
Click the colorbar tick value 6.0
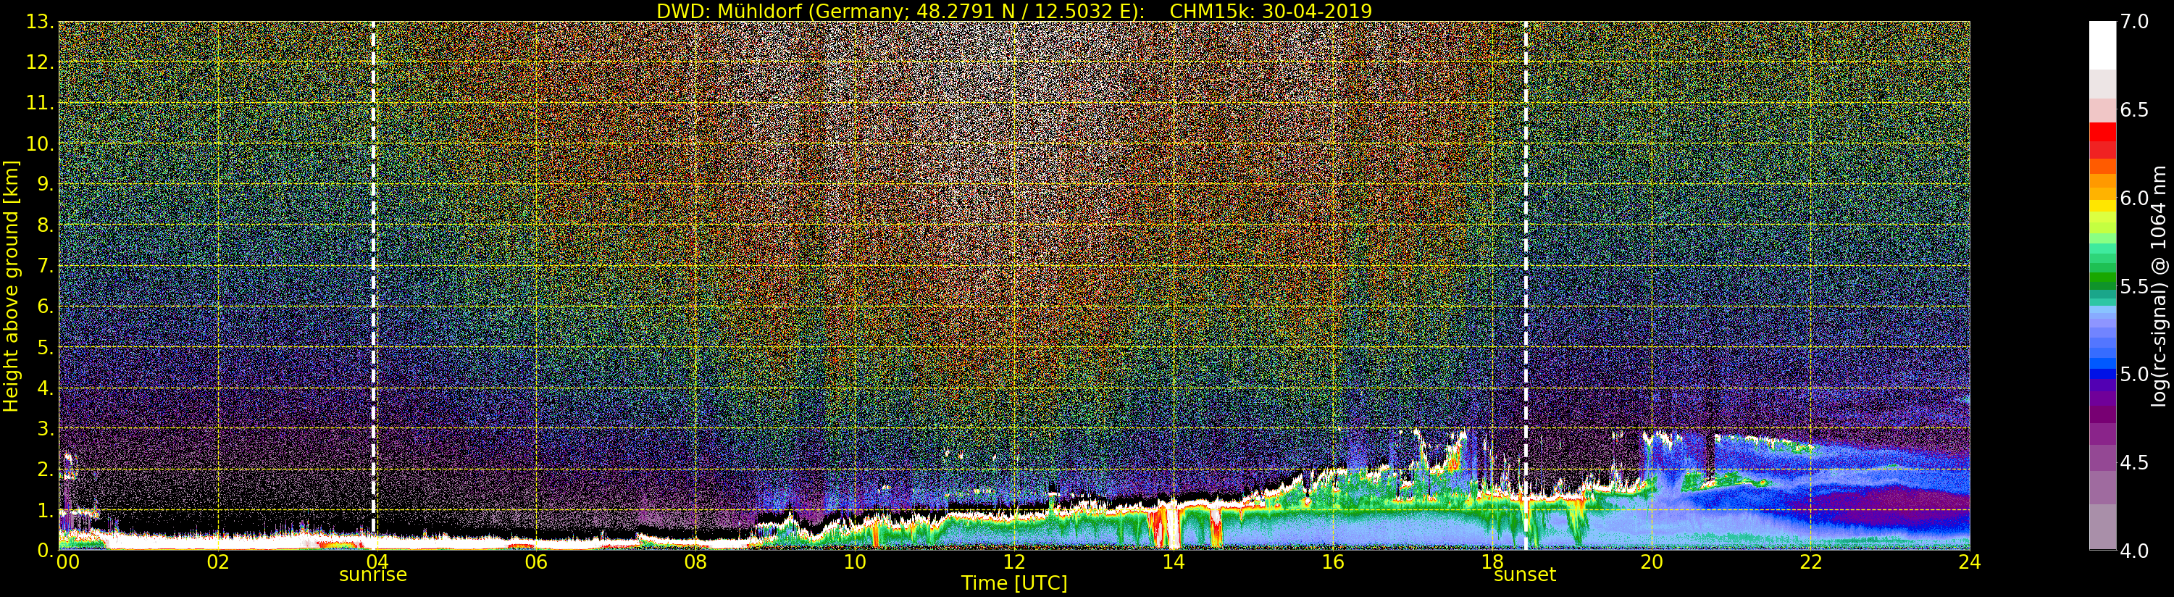pyautogui.click(x=2135, y=199)
